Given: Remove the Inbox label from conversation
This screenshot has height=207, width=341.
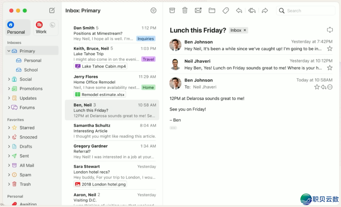Looking at the screenshot, I should point(245,30).
